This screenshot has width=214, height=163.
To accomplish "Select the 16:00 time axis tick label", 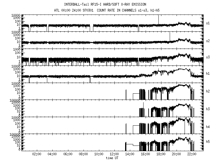I will pos(145,154).
